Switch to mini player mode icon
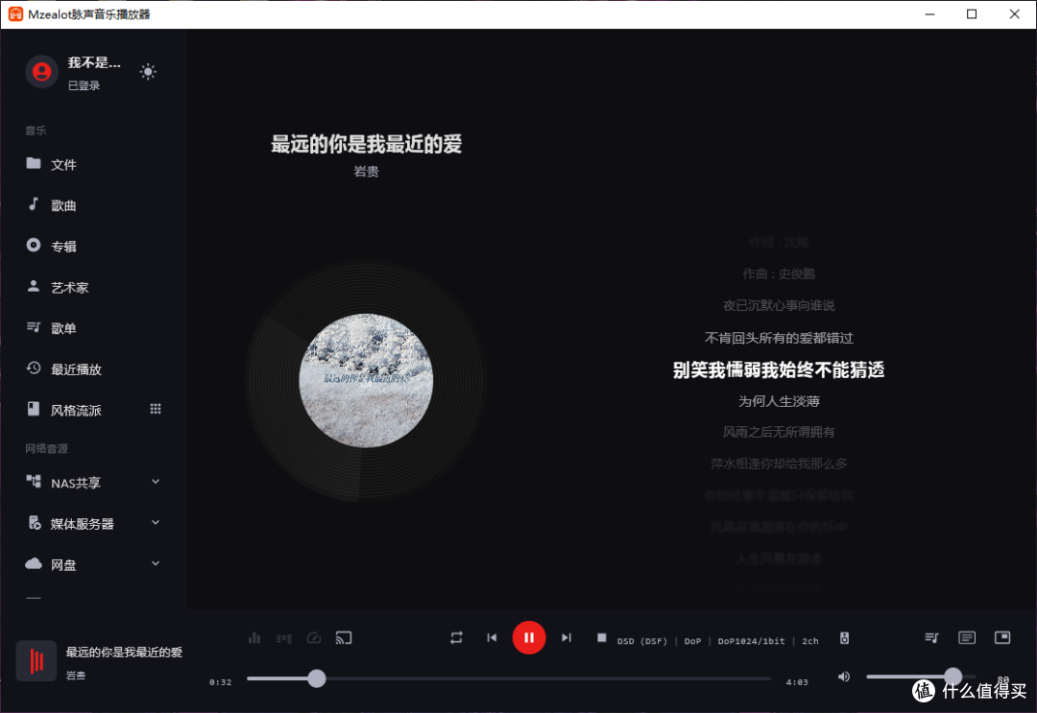This screenshot has width=1037, height=713. [1002, 637]
